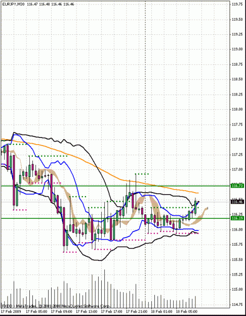246x316 pixels.
Task: Click the 17 Feb 17:00 time axis label
Action: pos(111,311)
